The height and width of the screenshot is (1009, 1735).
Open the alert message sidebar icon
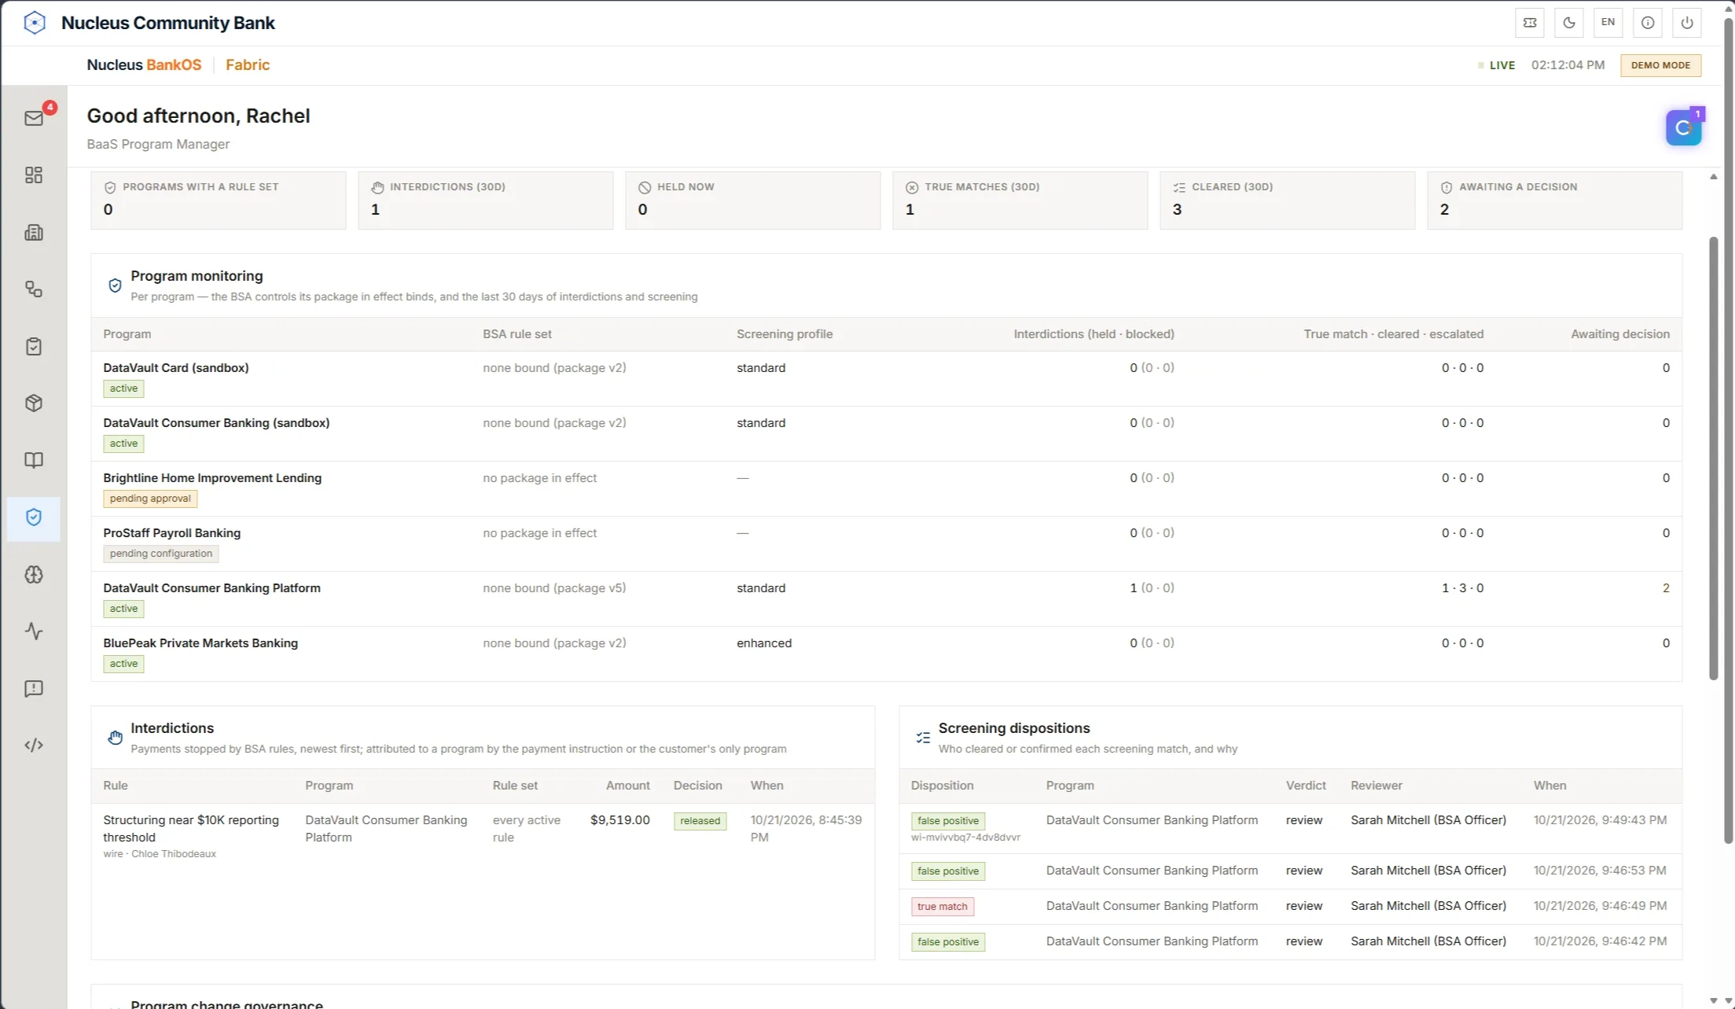34,688
